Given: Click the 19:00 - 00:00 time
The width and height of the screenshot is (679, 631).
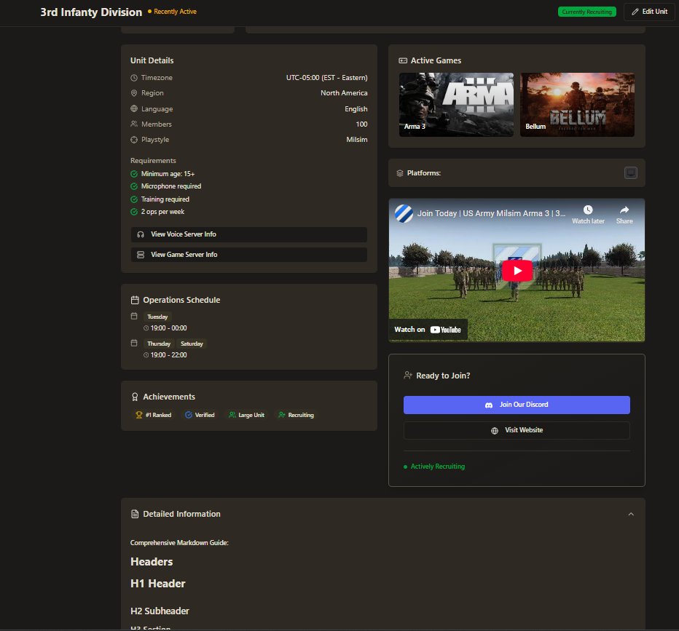Looking at the screenshot, I should 168,328.
